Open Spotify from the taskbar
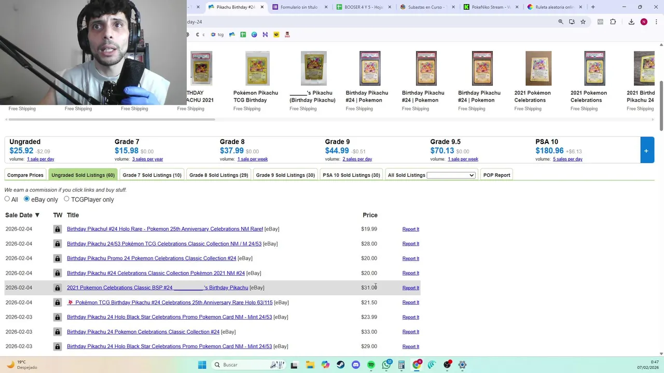The height and width of the screenshot is (373, 664). (x=371, y=365)
